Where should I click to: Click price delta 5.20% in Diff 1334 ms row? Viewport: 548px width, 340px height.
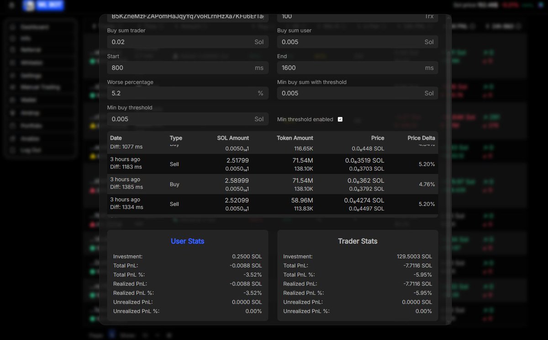[x=427, y=204]
